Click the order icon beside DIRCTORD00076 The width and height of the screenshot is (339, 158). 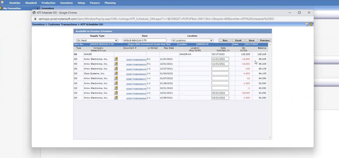pos(116,88)
